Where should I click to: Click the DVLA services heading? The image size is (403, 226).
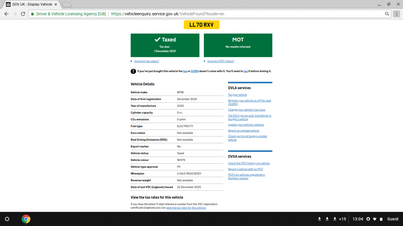pyautogui.click(x=239, y=88)
